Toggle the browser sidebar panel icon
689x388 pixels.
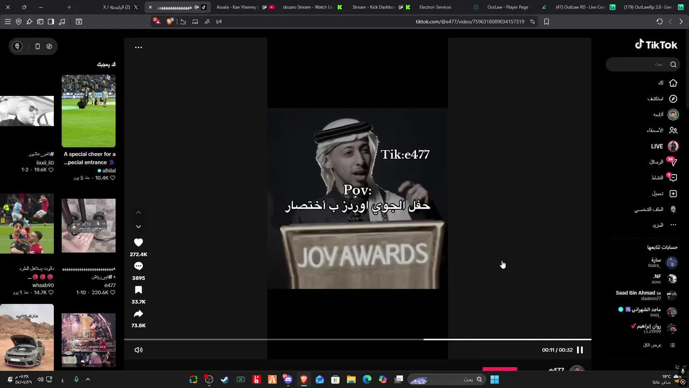pos(51,22)
